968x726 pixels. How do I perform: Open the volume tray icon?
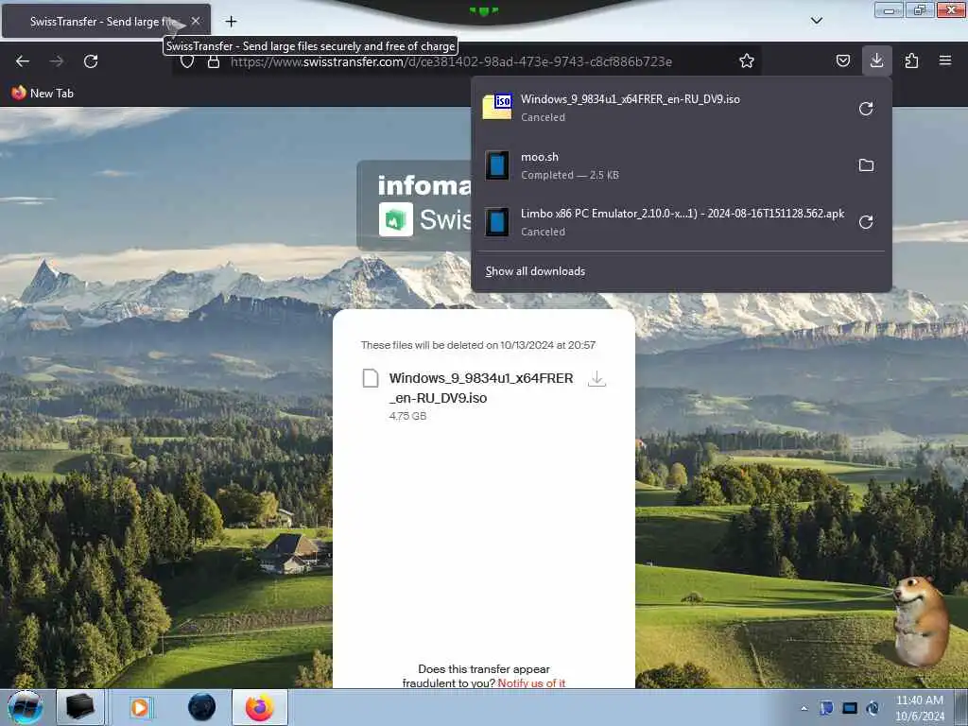pyautogui.click(x=873, y=708)
